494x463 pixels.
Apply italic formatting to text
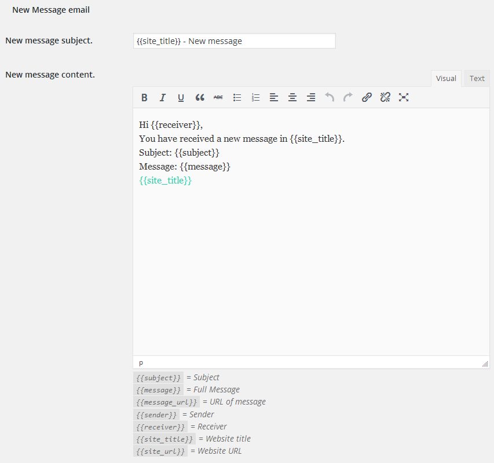click(x=163, y=98)
